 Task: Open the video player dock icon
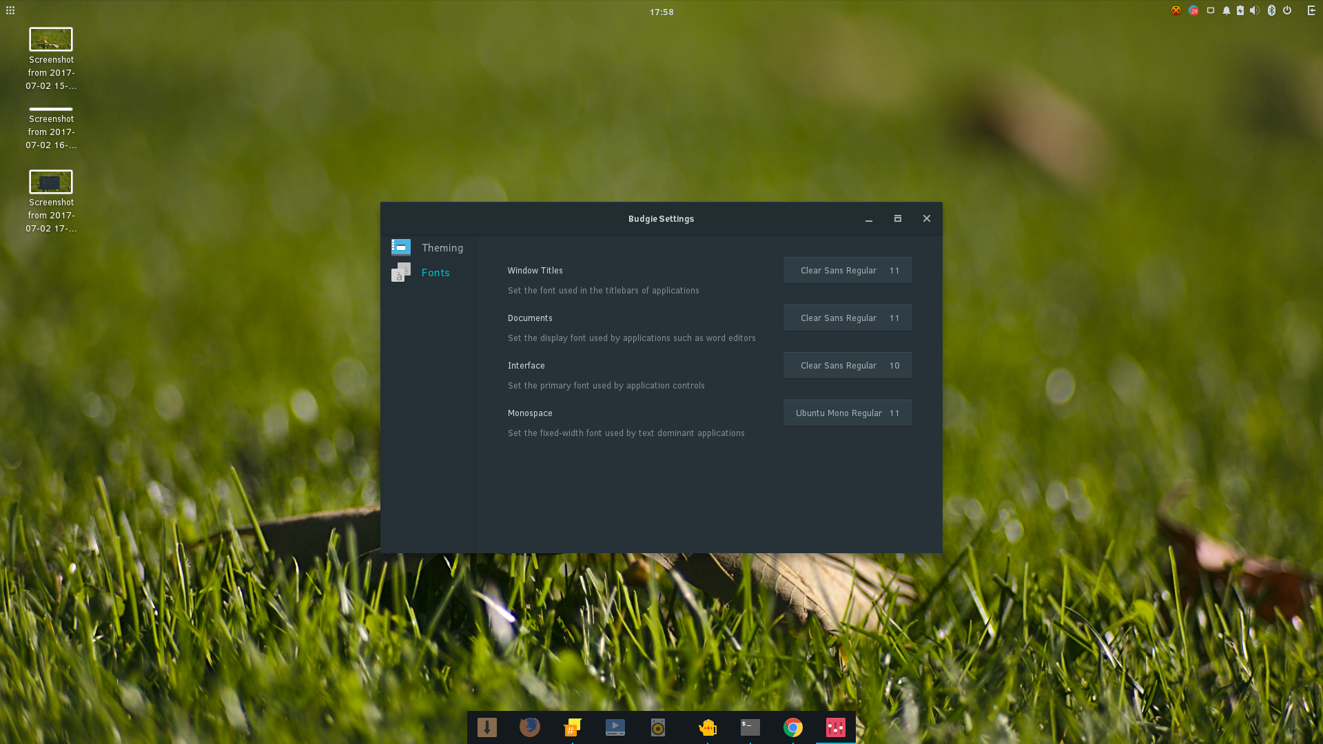click(615, 727)
